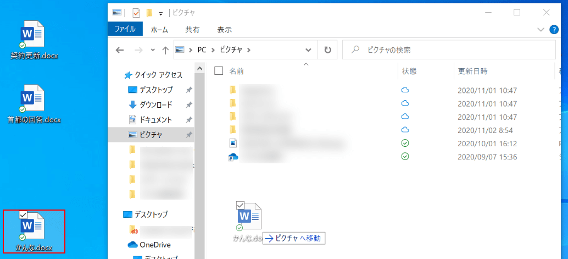Click the synced status icon for 2020/10/01 row

point(405,144)
